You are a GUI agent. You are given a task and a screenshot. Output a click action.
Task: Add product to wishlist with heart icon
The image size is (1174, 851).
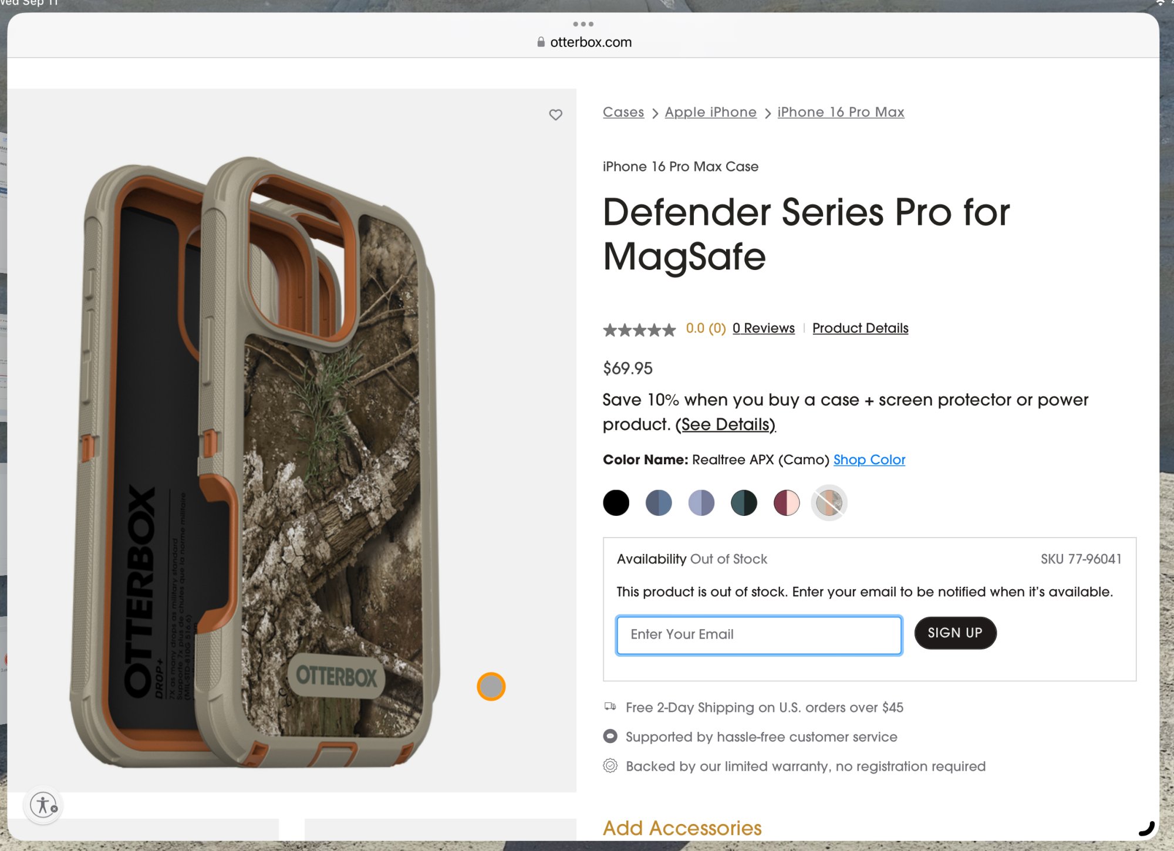pos(555,114)
